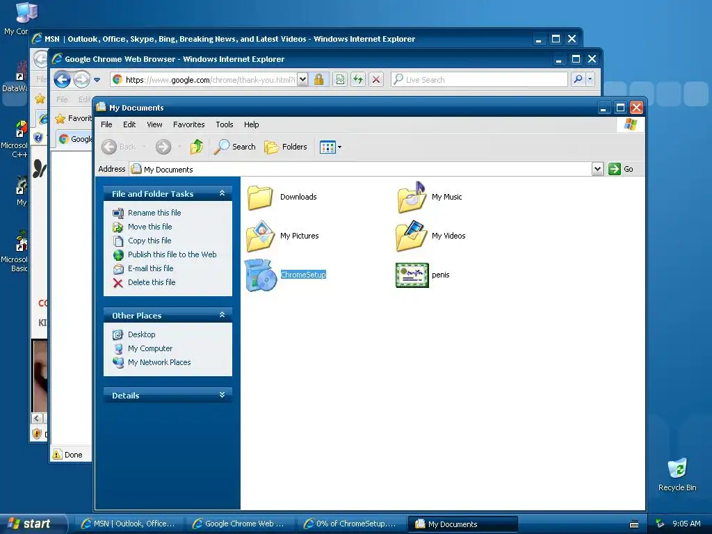
Task: Expand the Address bar dropdown arrow
Action: pos(597,169)
